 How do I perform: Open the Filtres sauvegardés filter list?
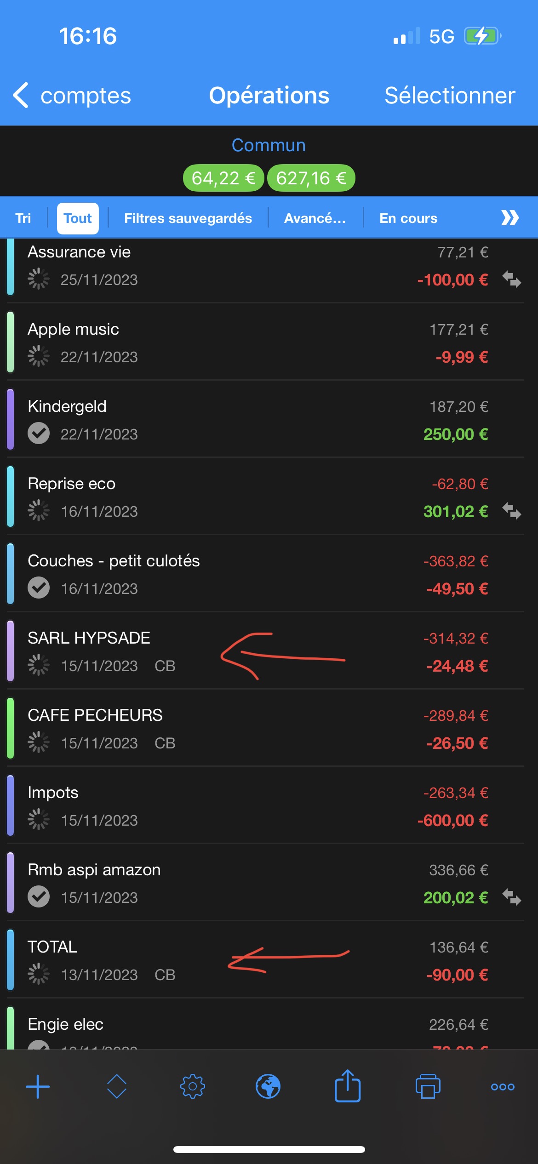(x=188, y=218)
